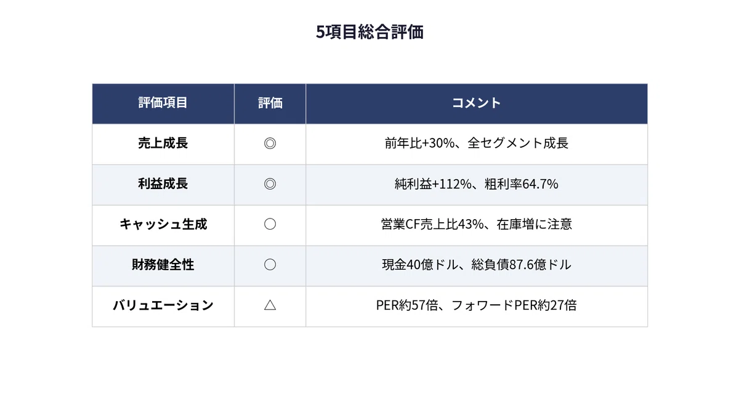Click the circle rating for キャッシュ生成

point(270,225)
